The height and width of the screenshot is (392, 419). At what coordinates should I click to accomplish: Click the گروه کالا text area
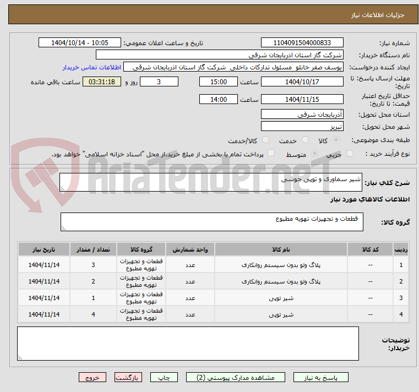212,222
